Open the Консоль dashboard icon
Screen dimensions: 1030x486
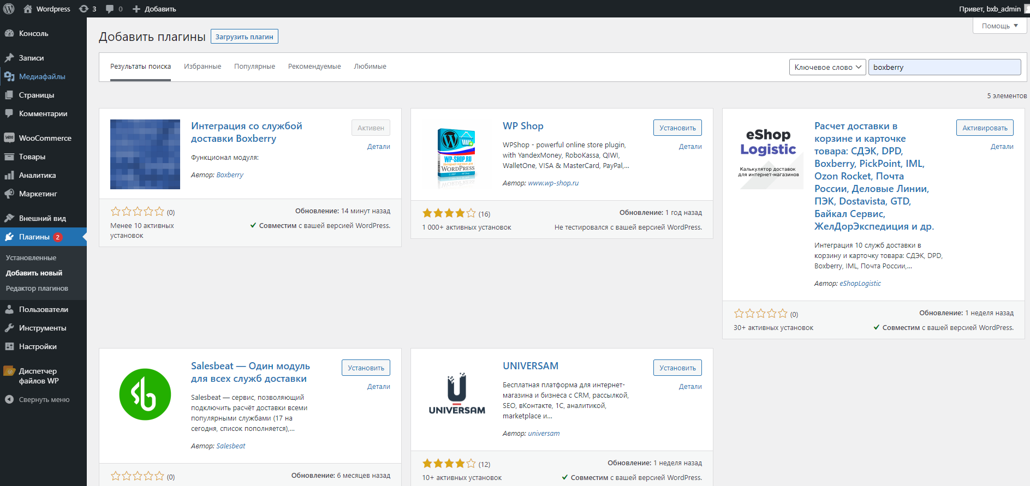point(9,33)
